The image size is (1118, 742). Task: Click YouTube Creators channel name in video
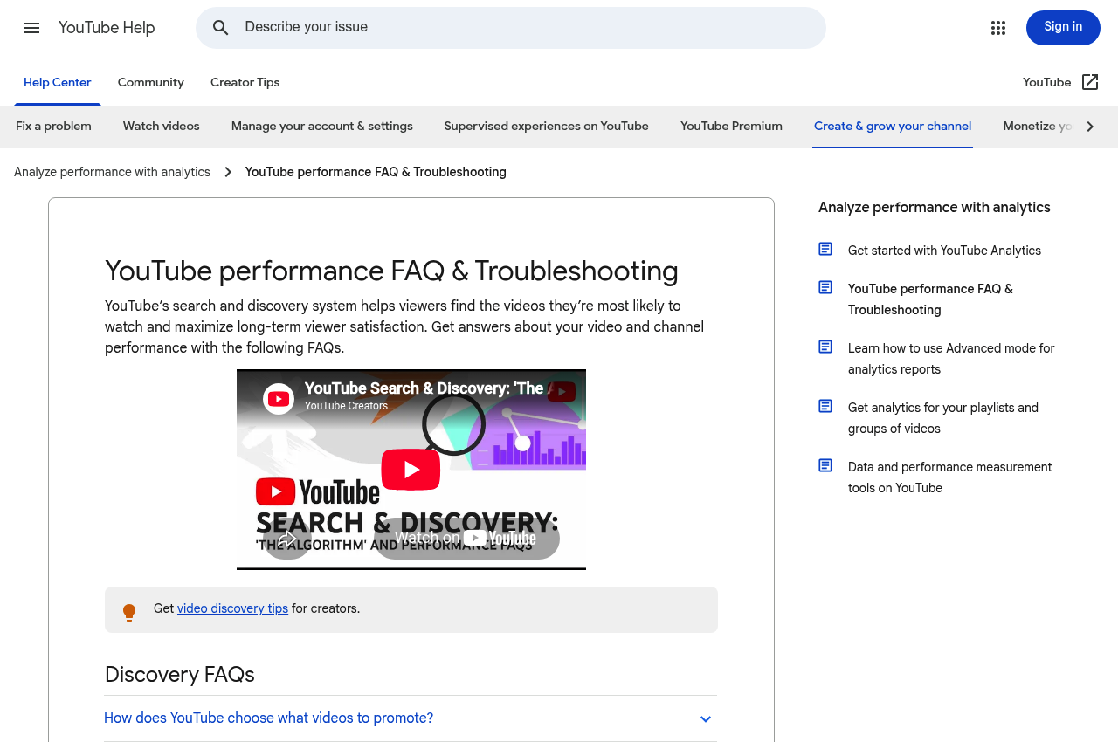pos(346,406)
